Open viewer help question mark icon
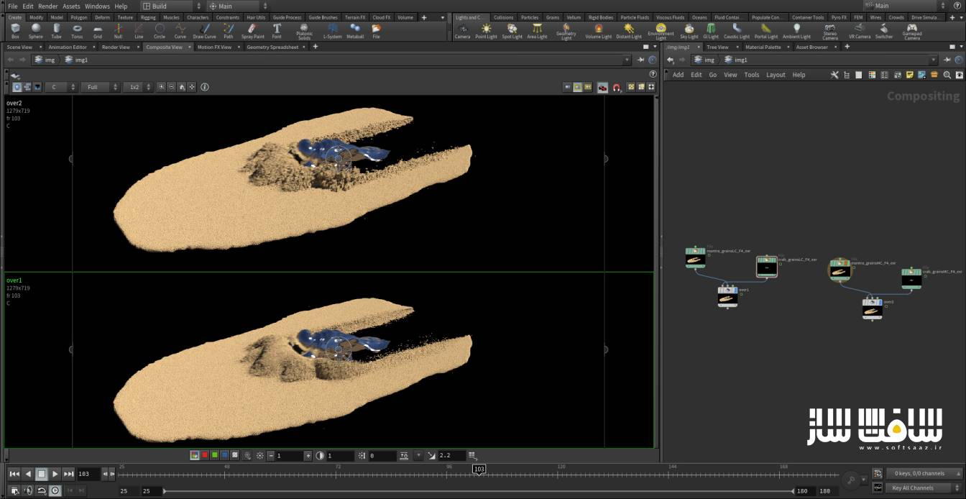The image size is (966, 499). pos(653,74)
